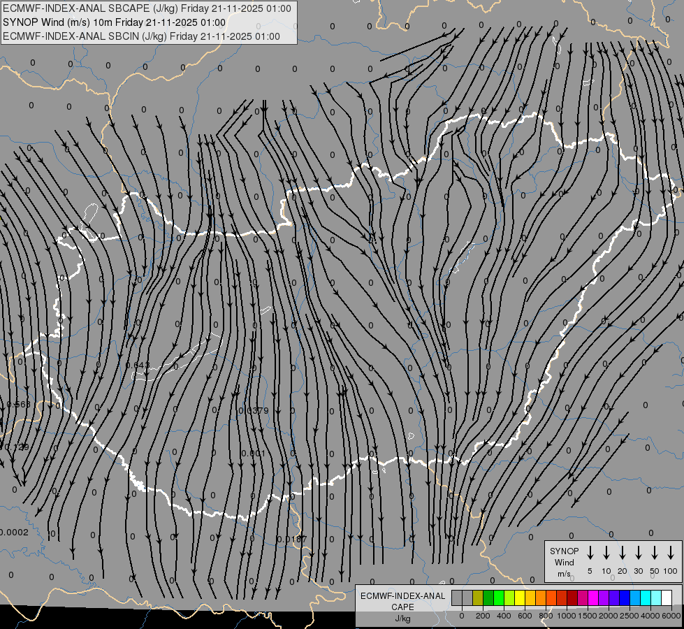684x629 pixels.
Task: Click the 20 m/s wind arrow in legend
Action: click(x=622, y=553)
